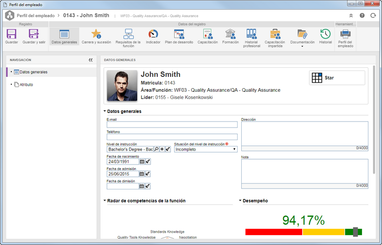
Task: Clear Fecha de nacimiento with eraser icon
Action: tap(148, 161)
